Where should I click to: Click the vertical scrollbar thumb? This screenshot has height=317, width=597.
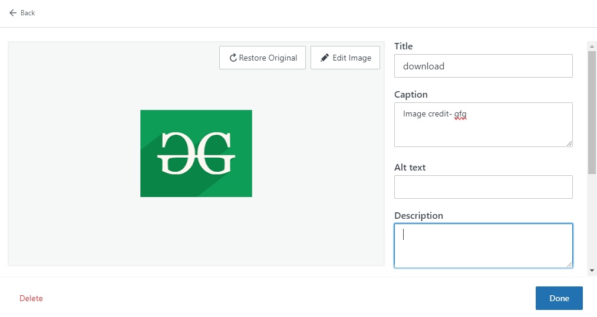coord(592,112)
